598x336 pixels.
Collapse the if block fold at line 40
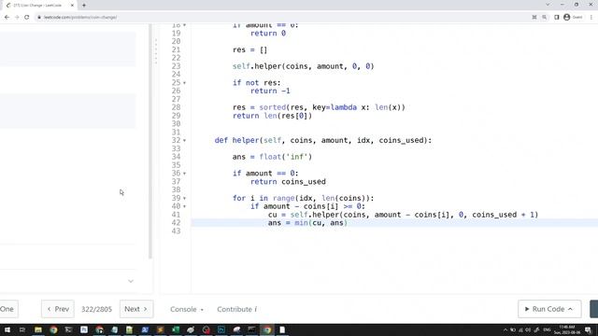coord(185,206)
